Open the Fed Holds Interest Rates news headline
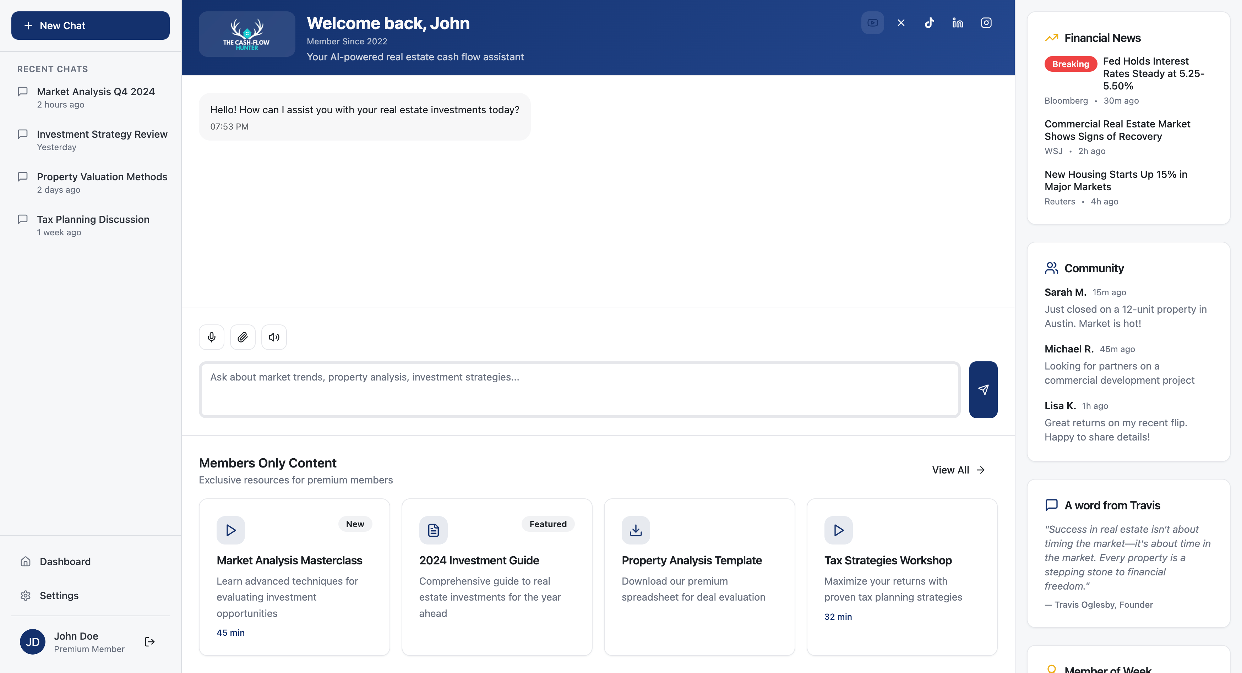1242x673 pixels. (x=1153, y=73)
